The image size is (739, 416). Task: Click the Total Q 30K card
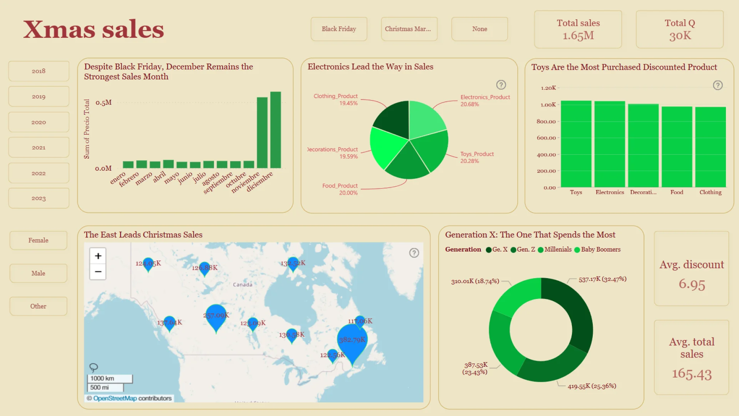point(680,29)
